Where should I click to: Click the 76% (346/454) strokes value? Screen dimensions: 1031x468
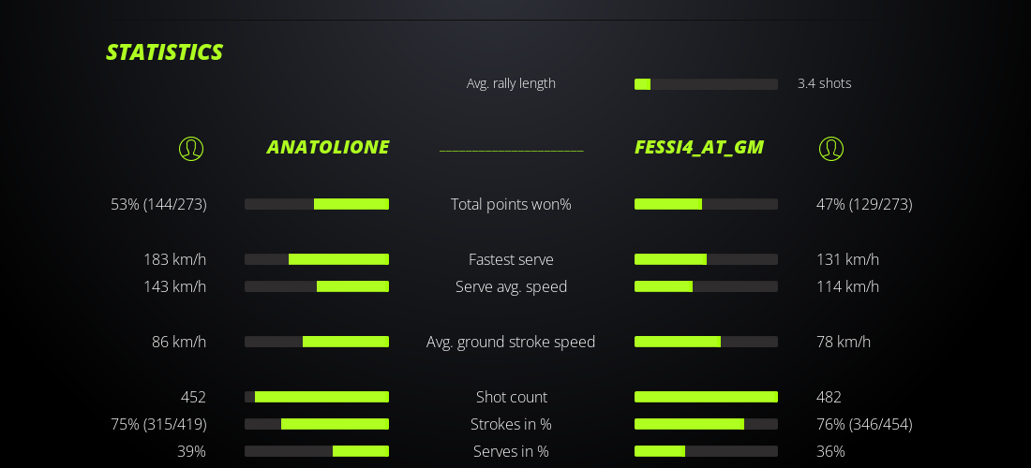point(864,424)
